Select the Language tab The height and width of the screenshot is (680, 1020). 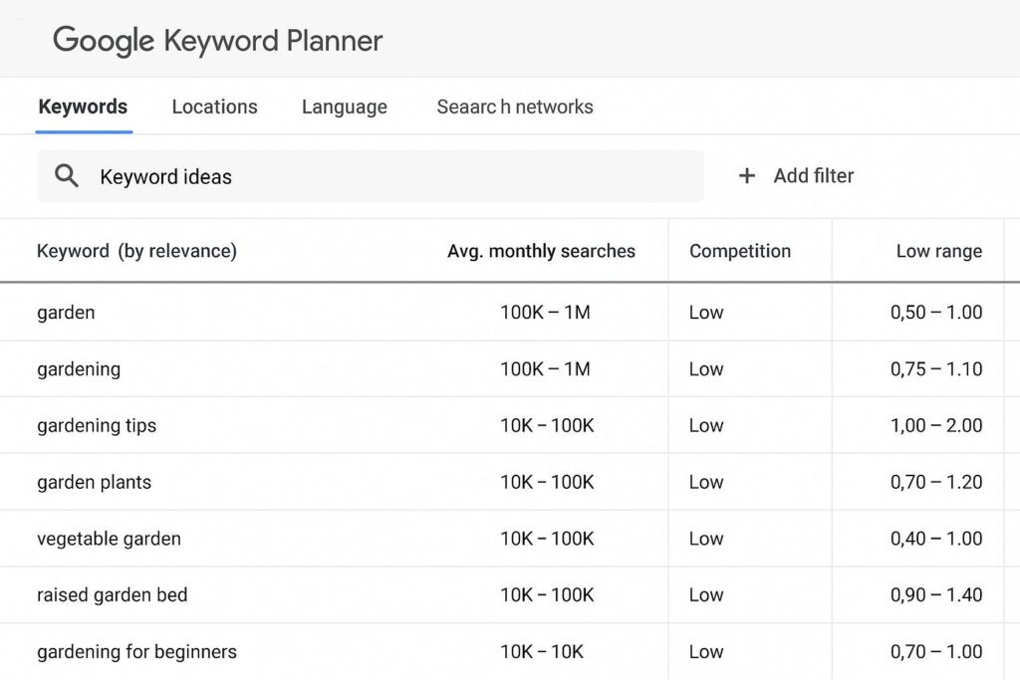[344, 108]
